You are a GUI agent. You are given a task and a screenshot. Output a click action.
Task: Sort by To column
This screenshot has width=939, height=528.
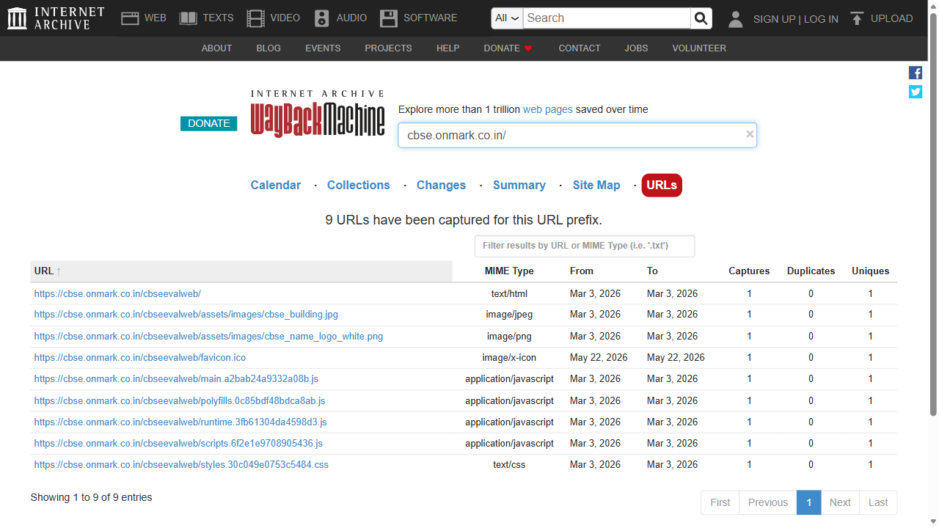[652, 271]
